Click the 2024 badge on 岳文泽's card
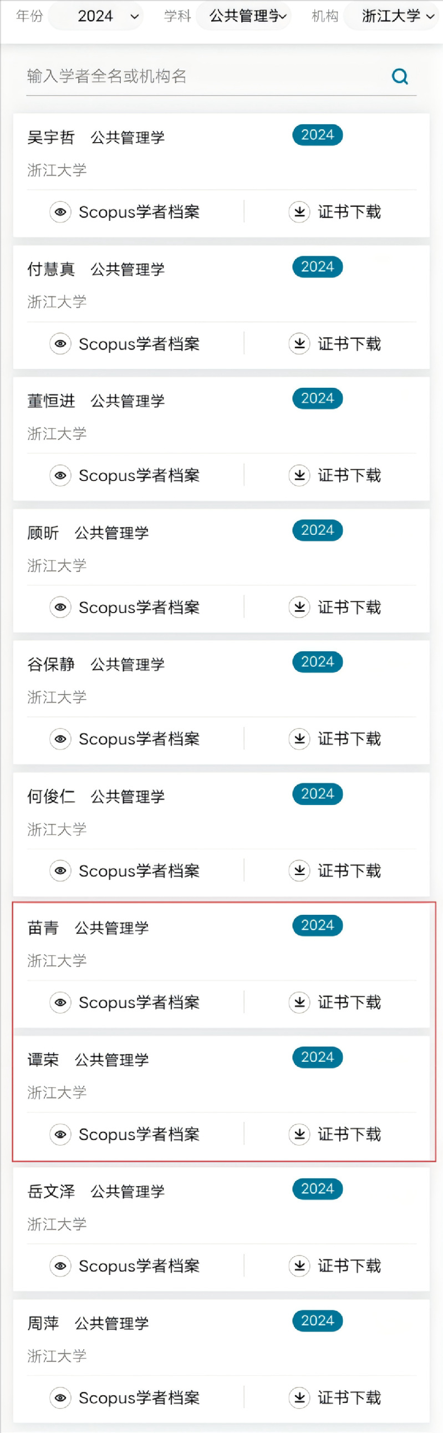The width and height of the screenshot is (443, 1433). (x=317, y=1189)
